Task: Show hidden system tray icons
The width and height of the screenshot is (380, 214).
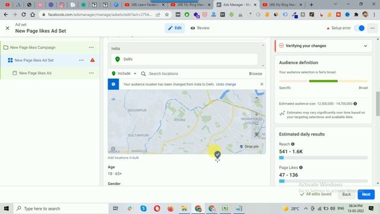Action: pyautogui.click(x=306, y=209)
